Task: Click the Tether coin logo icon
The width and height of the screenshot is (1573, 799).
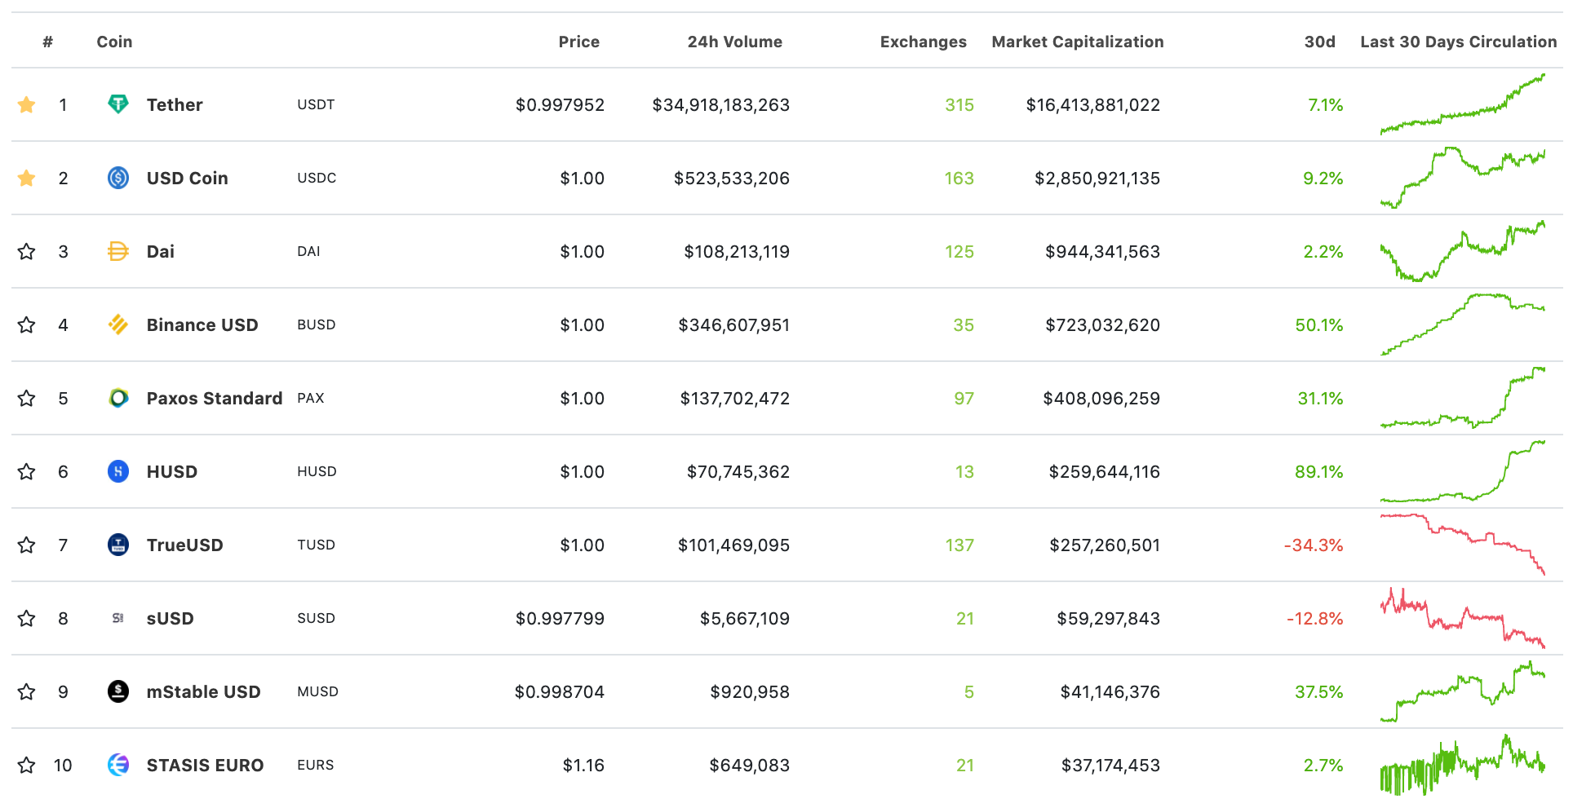Action: coord(118,104)
